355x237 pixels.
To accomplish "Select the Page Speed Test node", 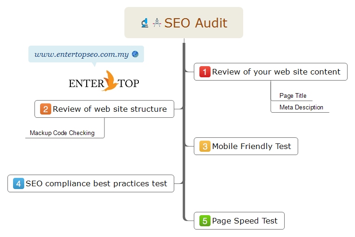I will (239, 221).
